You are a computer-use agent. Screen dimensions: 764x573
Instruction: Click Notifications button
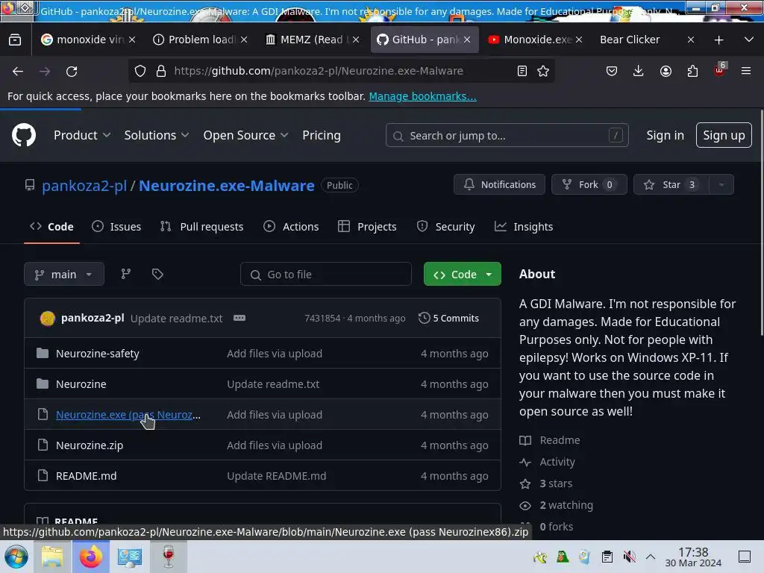pyautogui.click(x=499, y=185)
